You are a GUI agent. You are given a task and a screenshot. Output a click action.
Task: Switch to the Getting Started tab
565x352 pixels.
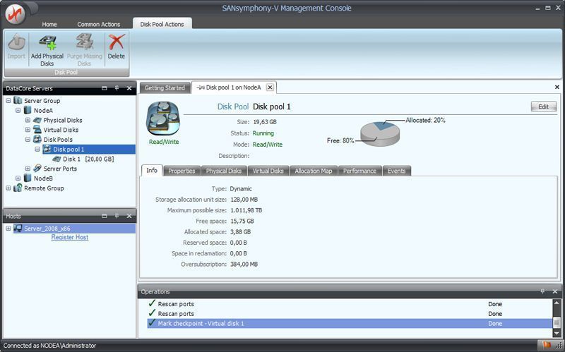tap(165, 87)
